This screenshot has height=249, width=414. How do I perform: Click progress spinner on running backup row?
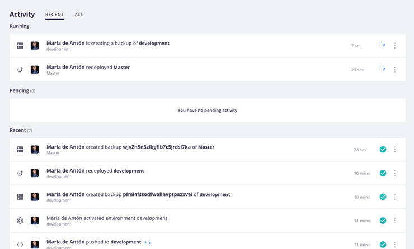pos(382,45)
